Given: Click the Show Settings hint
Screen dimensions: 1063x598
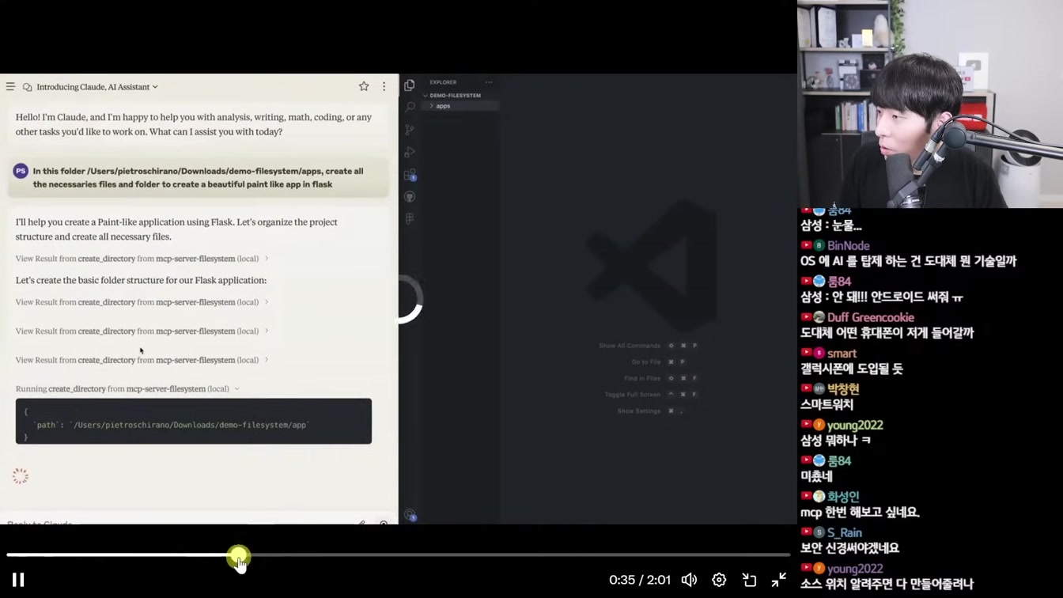Looking at the screenshot, I should (650, 411).
